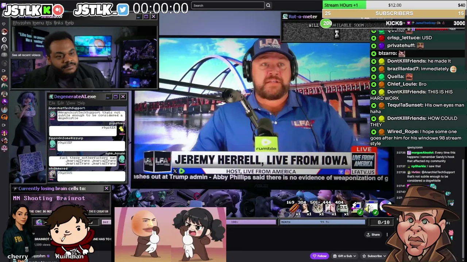
Task: Click the hot dog emote counter 169
Action: click(x=294, y=209)
